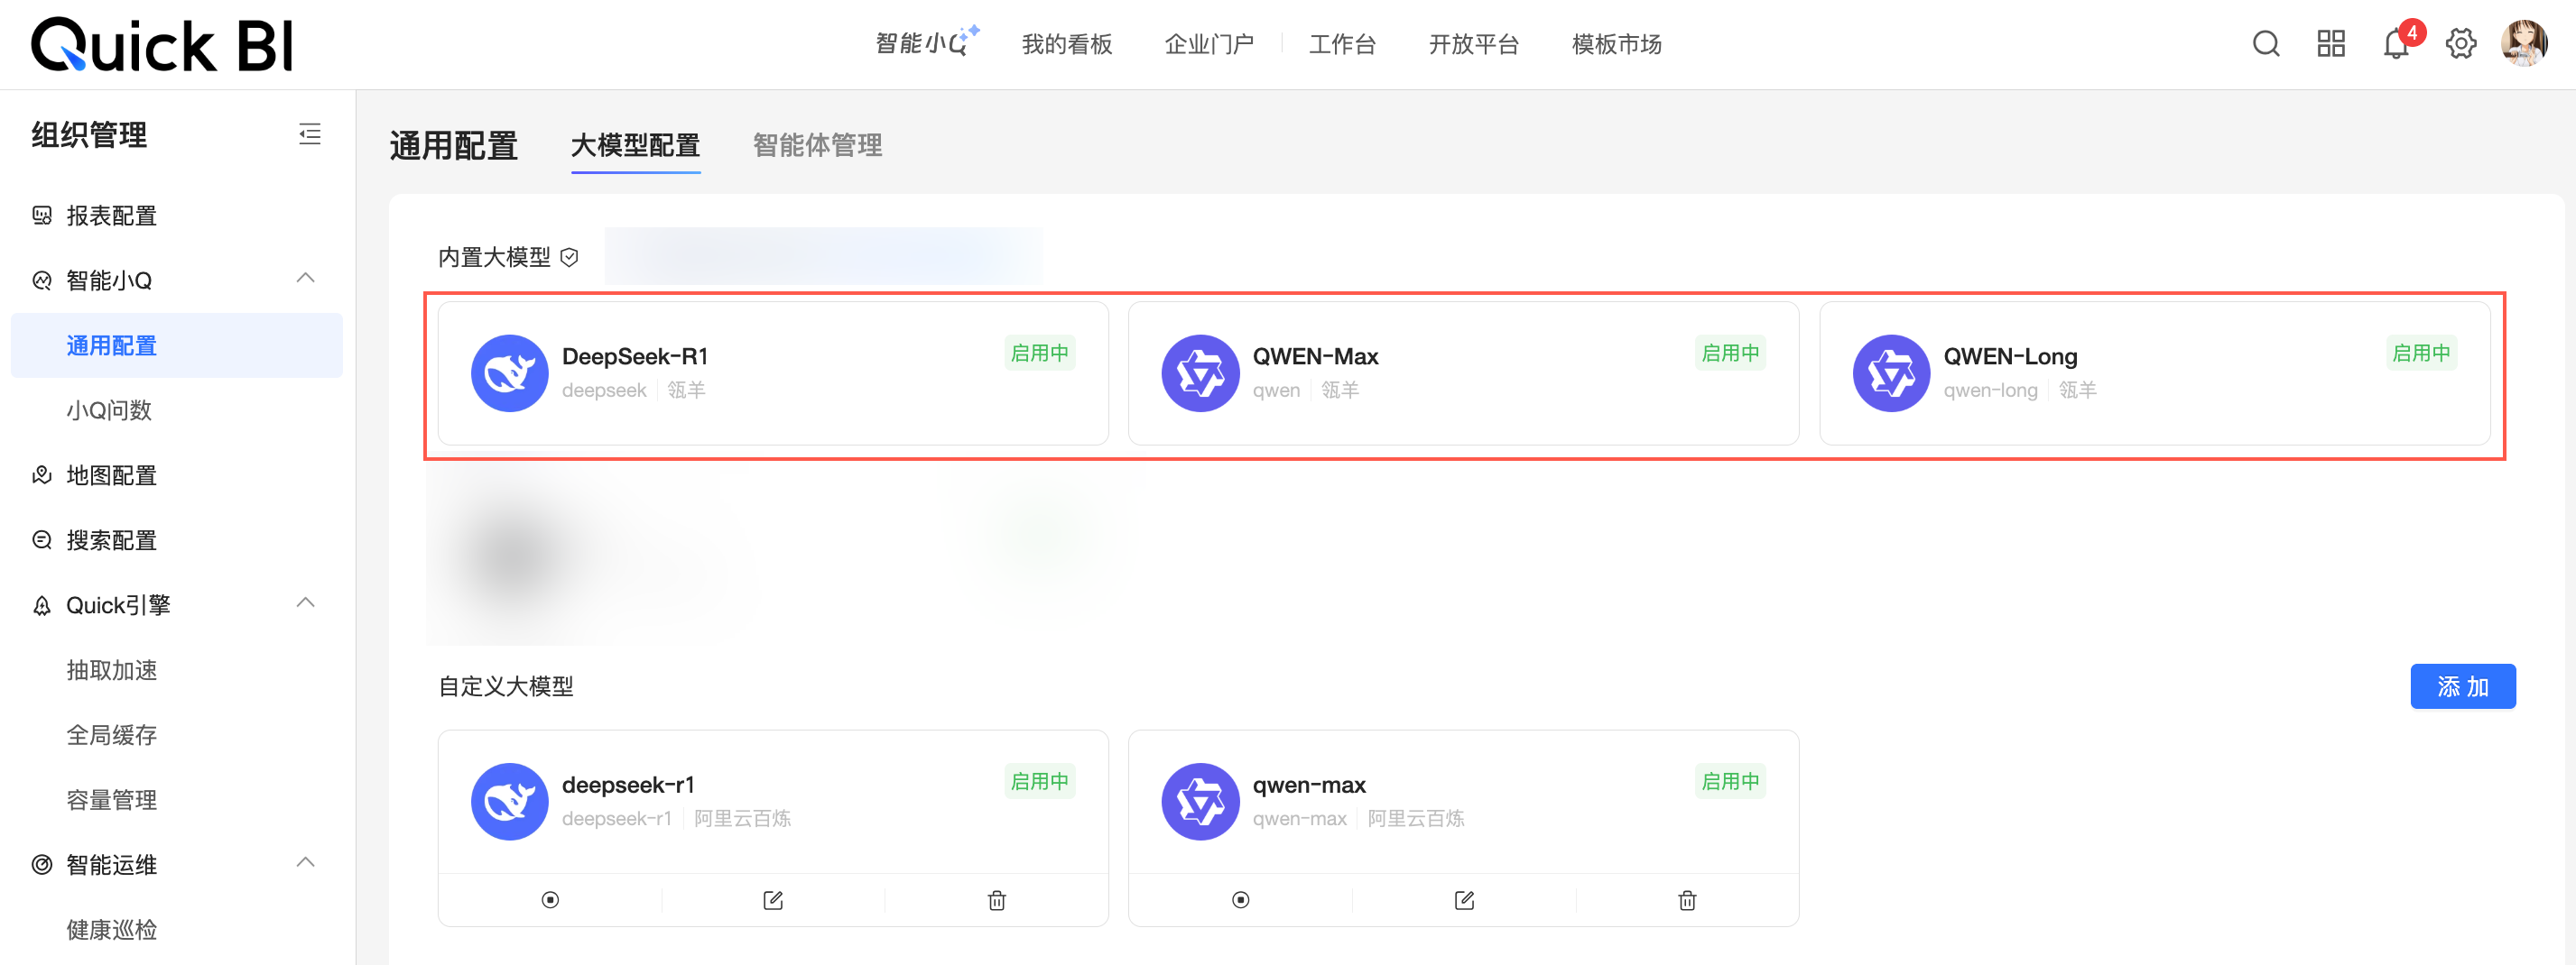Click the QWEN-Max 启用中 status tag
This screenshot has height=965, width=2576.
tap(1730, 353)
